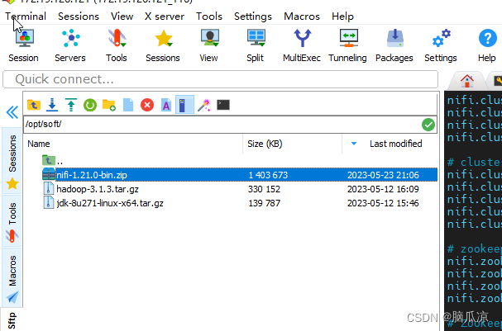The image size is (502, 331).
Task: Open the Session toolbar button
Action: click(x=23, y=45)
